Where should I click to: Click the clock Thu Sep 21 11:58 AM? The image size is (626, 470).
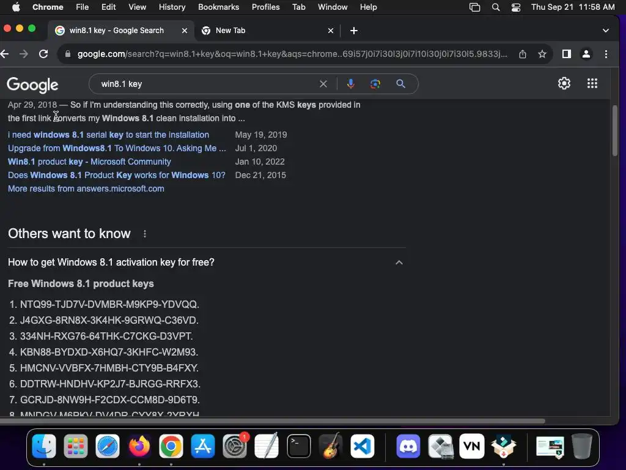coord(573,7)
